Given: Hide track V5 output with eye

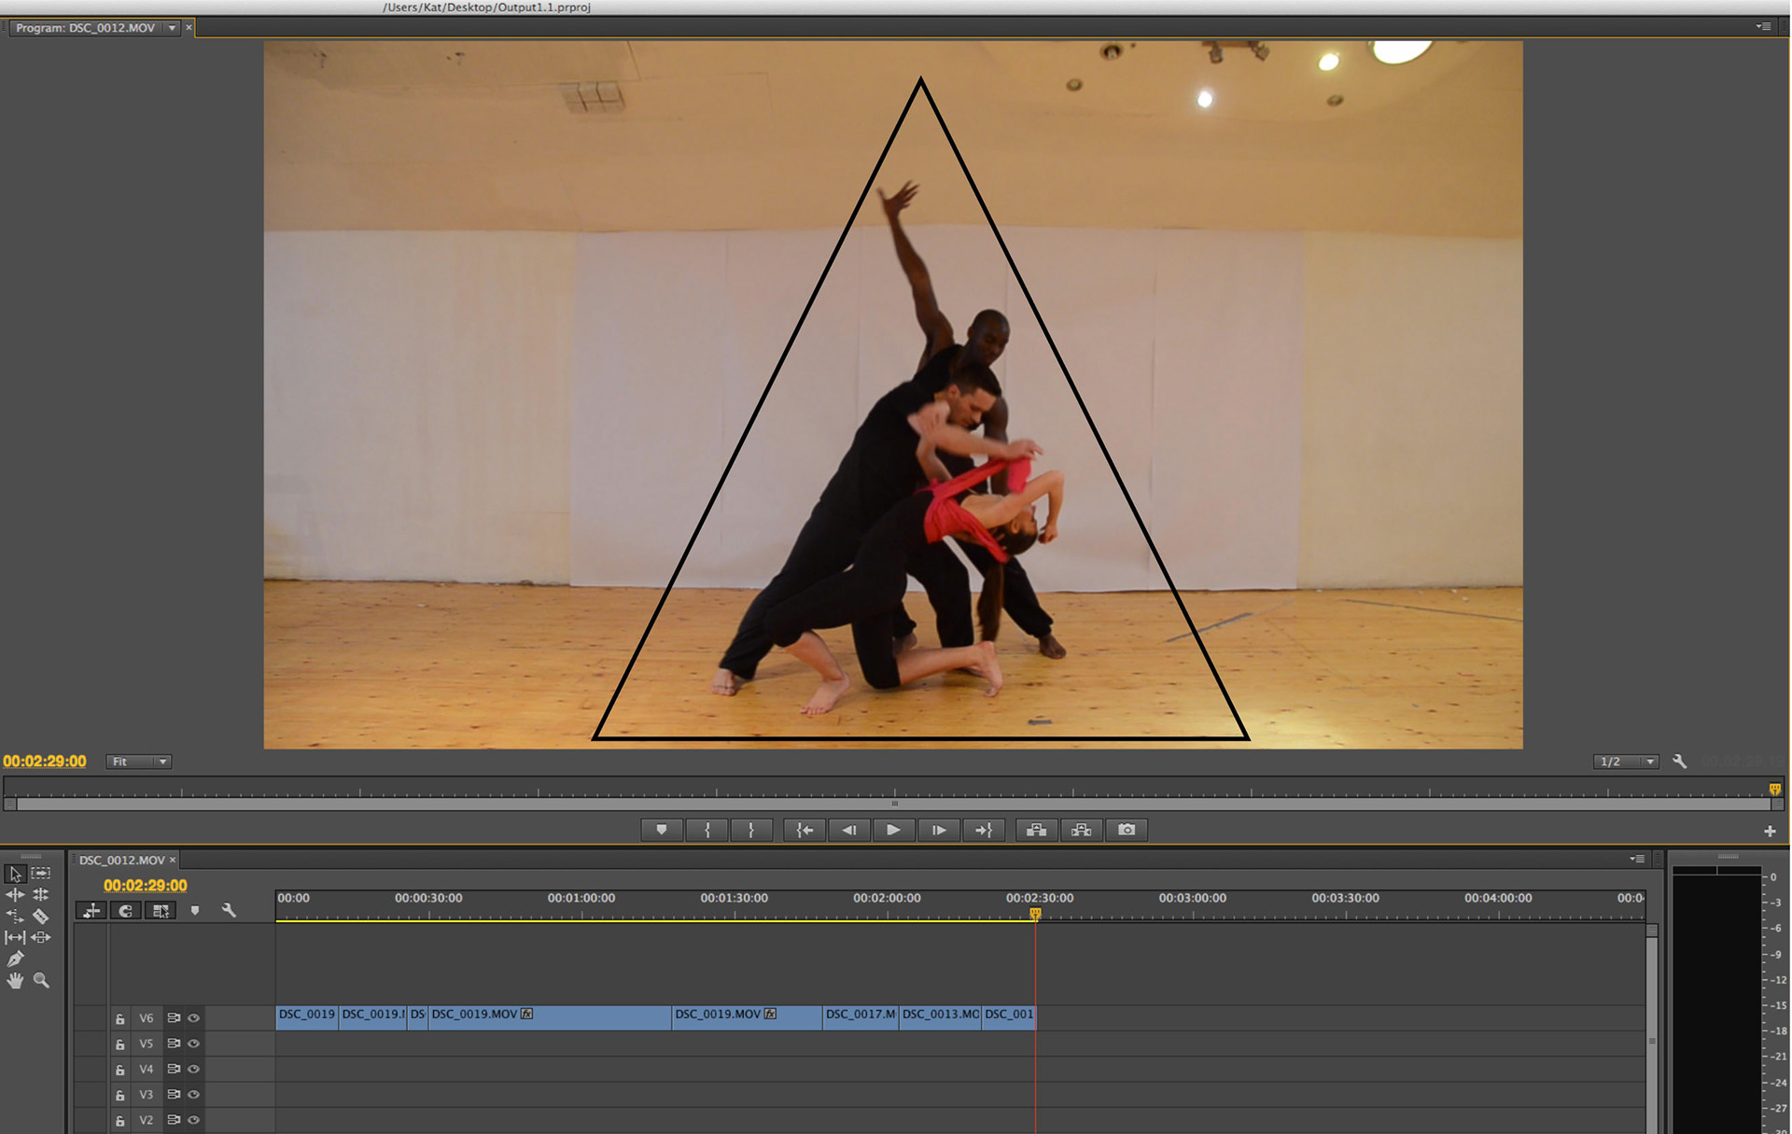Looking at the screenshot, I should (194, 1043).
